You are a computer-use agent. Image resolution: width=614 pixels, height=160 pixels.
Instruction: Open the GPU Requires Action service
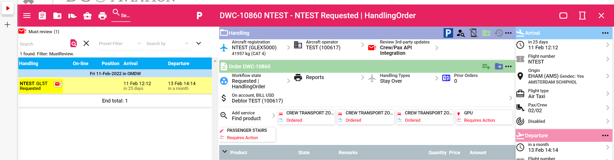[484, 117]
